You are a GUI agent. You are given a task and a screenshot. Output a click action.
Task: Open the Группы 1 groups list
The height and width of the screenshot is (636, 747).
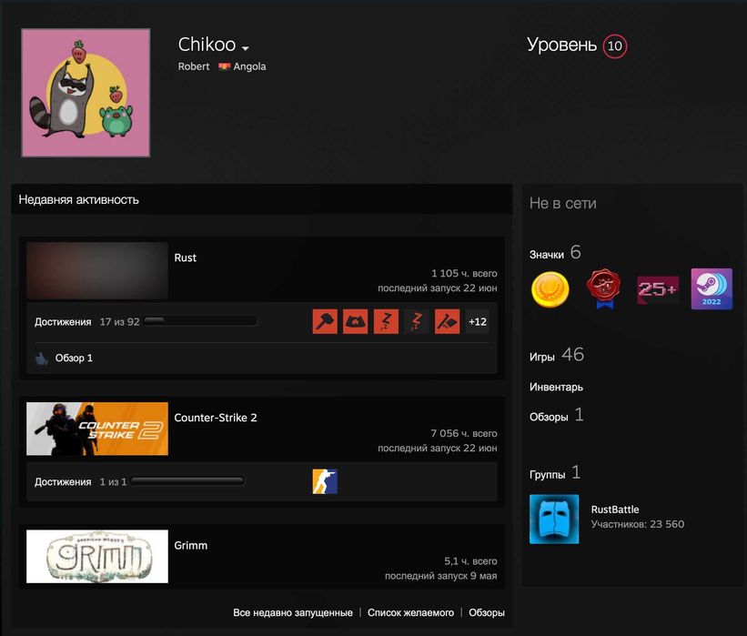click(555, 473)
